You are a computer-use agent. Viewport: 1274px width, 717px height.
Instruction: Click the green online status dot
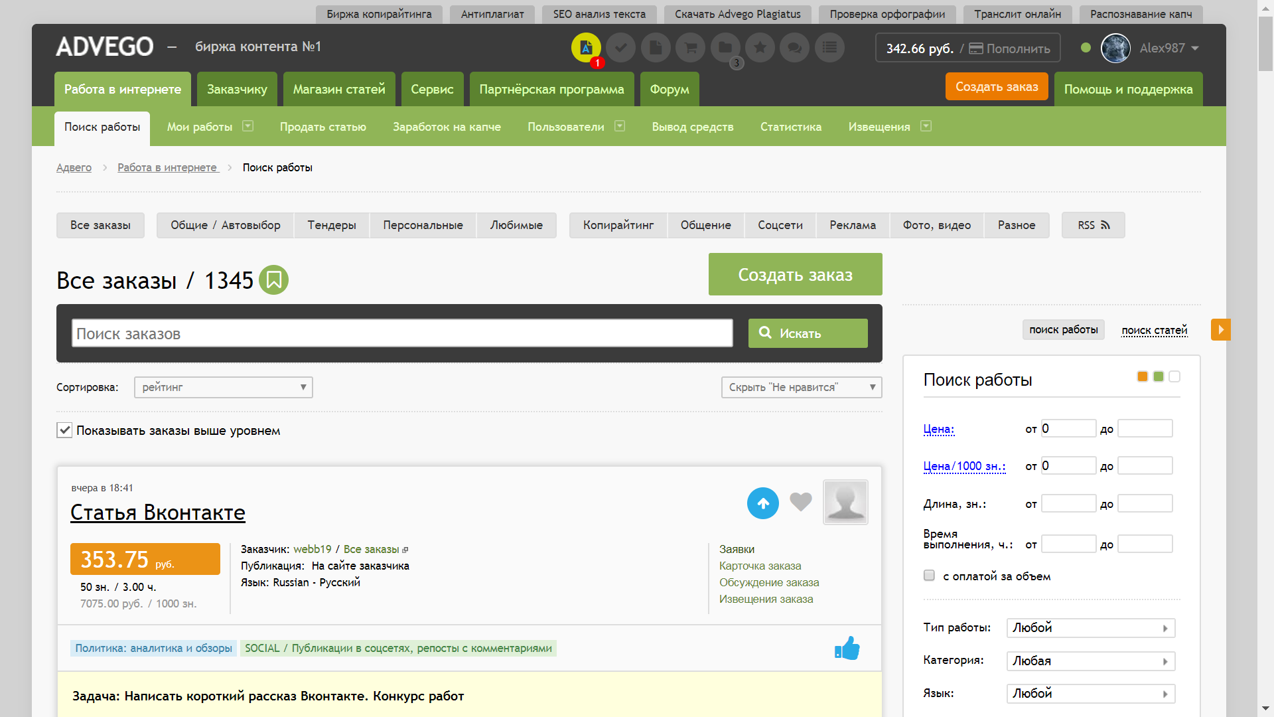tap(1086, 48)
